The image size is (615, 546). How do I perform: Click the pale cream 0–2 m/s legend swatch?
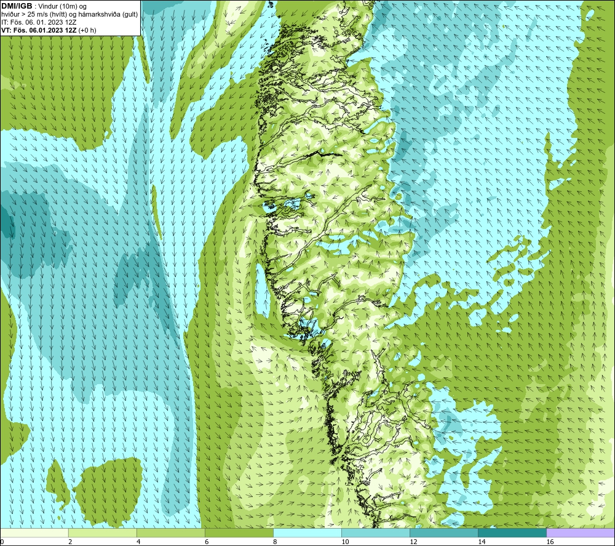34,532
